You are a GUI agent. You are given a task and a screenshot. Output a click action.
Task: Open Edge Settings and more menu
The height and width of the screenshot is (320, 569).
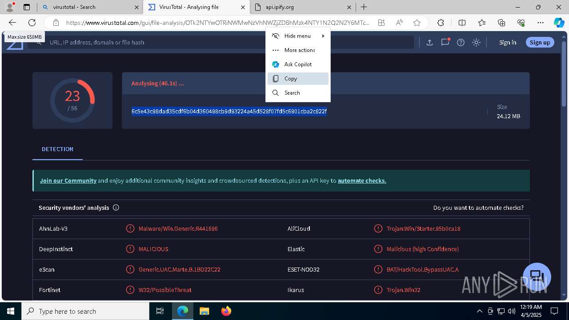pos(541,23)
